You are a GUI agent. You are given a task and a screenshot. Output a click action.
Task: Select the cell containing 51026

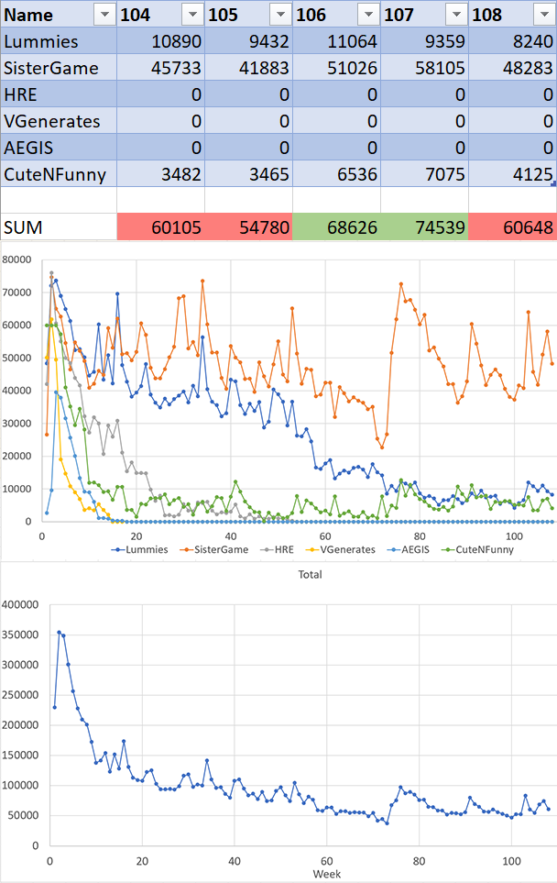[336, 68]
